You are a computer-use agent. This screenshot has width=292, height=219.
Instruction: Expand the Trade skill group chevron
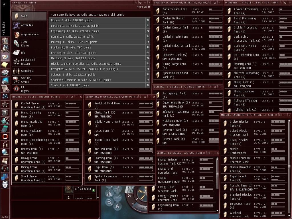point(148,85)
